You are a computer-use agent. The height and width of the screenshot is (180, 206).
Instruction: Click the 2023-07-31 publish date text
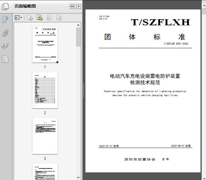click(x=109, y=146)
